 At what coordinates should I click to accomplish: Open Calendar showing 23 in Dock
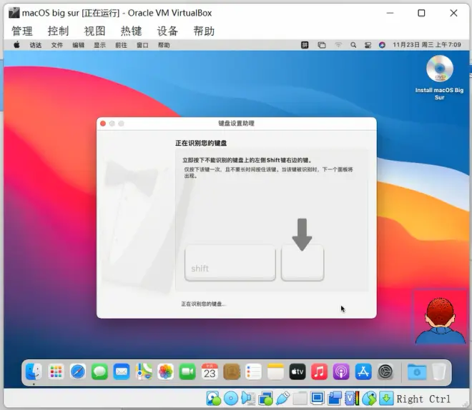pos(210,372)
